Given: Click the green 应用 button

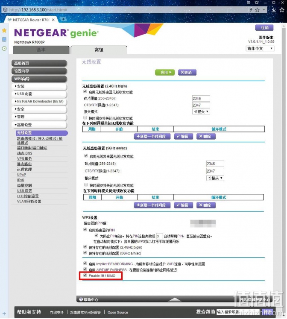Looking at the screenshot, I should [165, 73].
